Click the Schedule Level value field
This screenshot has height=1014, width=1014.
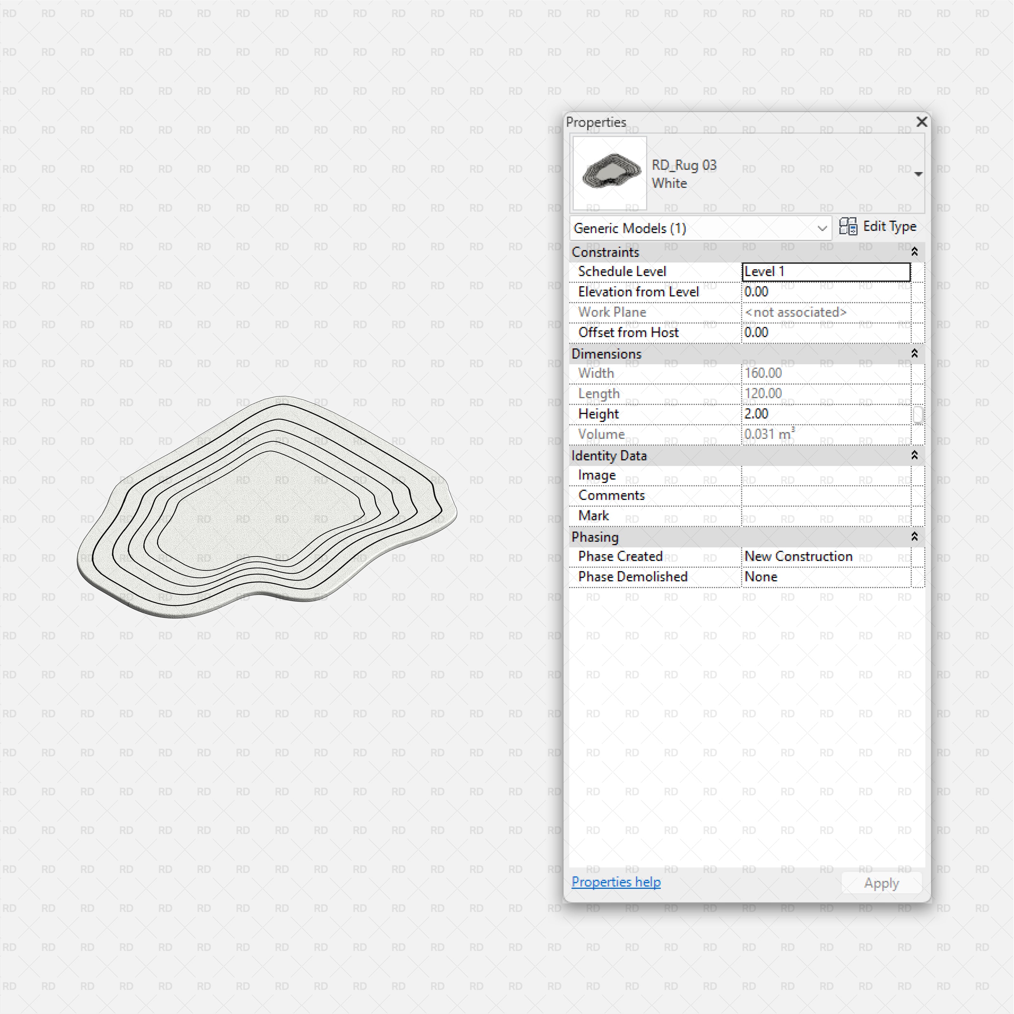click(x=825, y=272)
